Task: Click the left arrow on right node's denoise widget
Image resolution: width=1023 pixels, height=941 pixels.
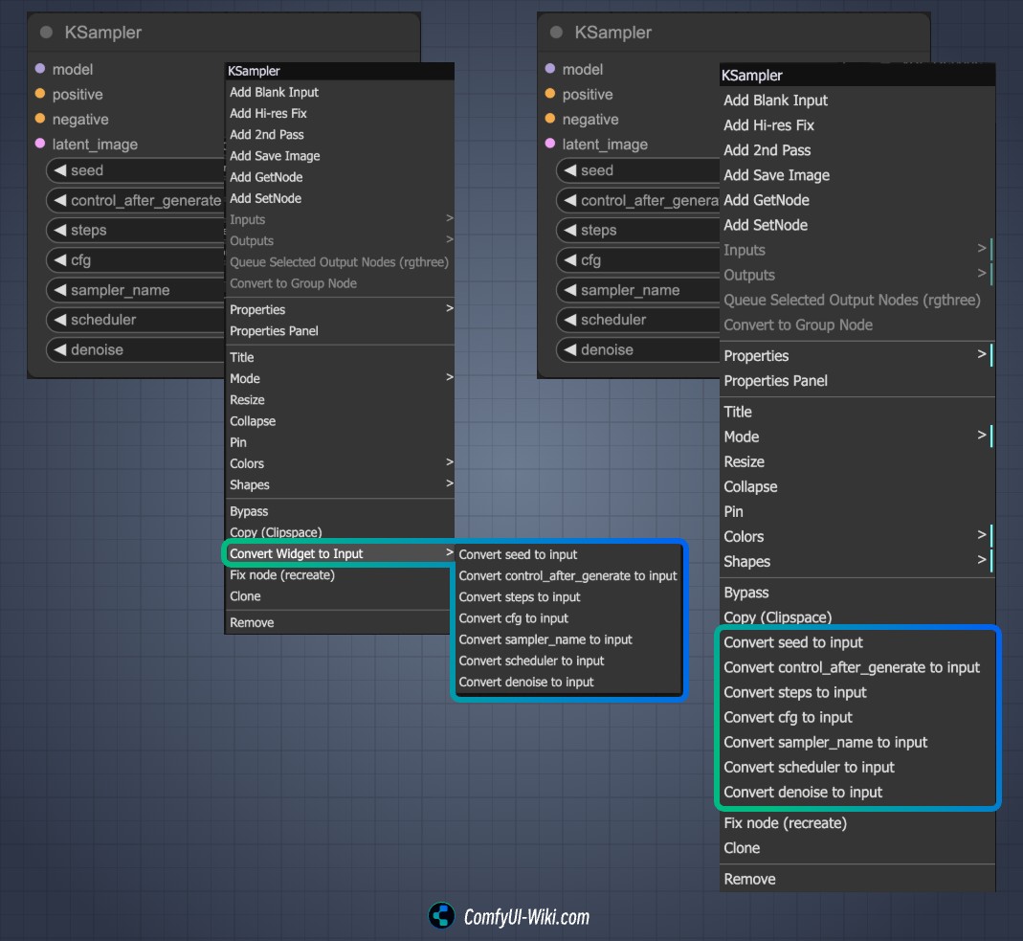Action: point(570,349)
